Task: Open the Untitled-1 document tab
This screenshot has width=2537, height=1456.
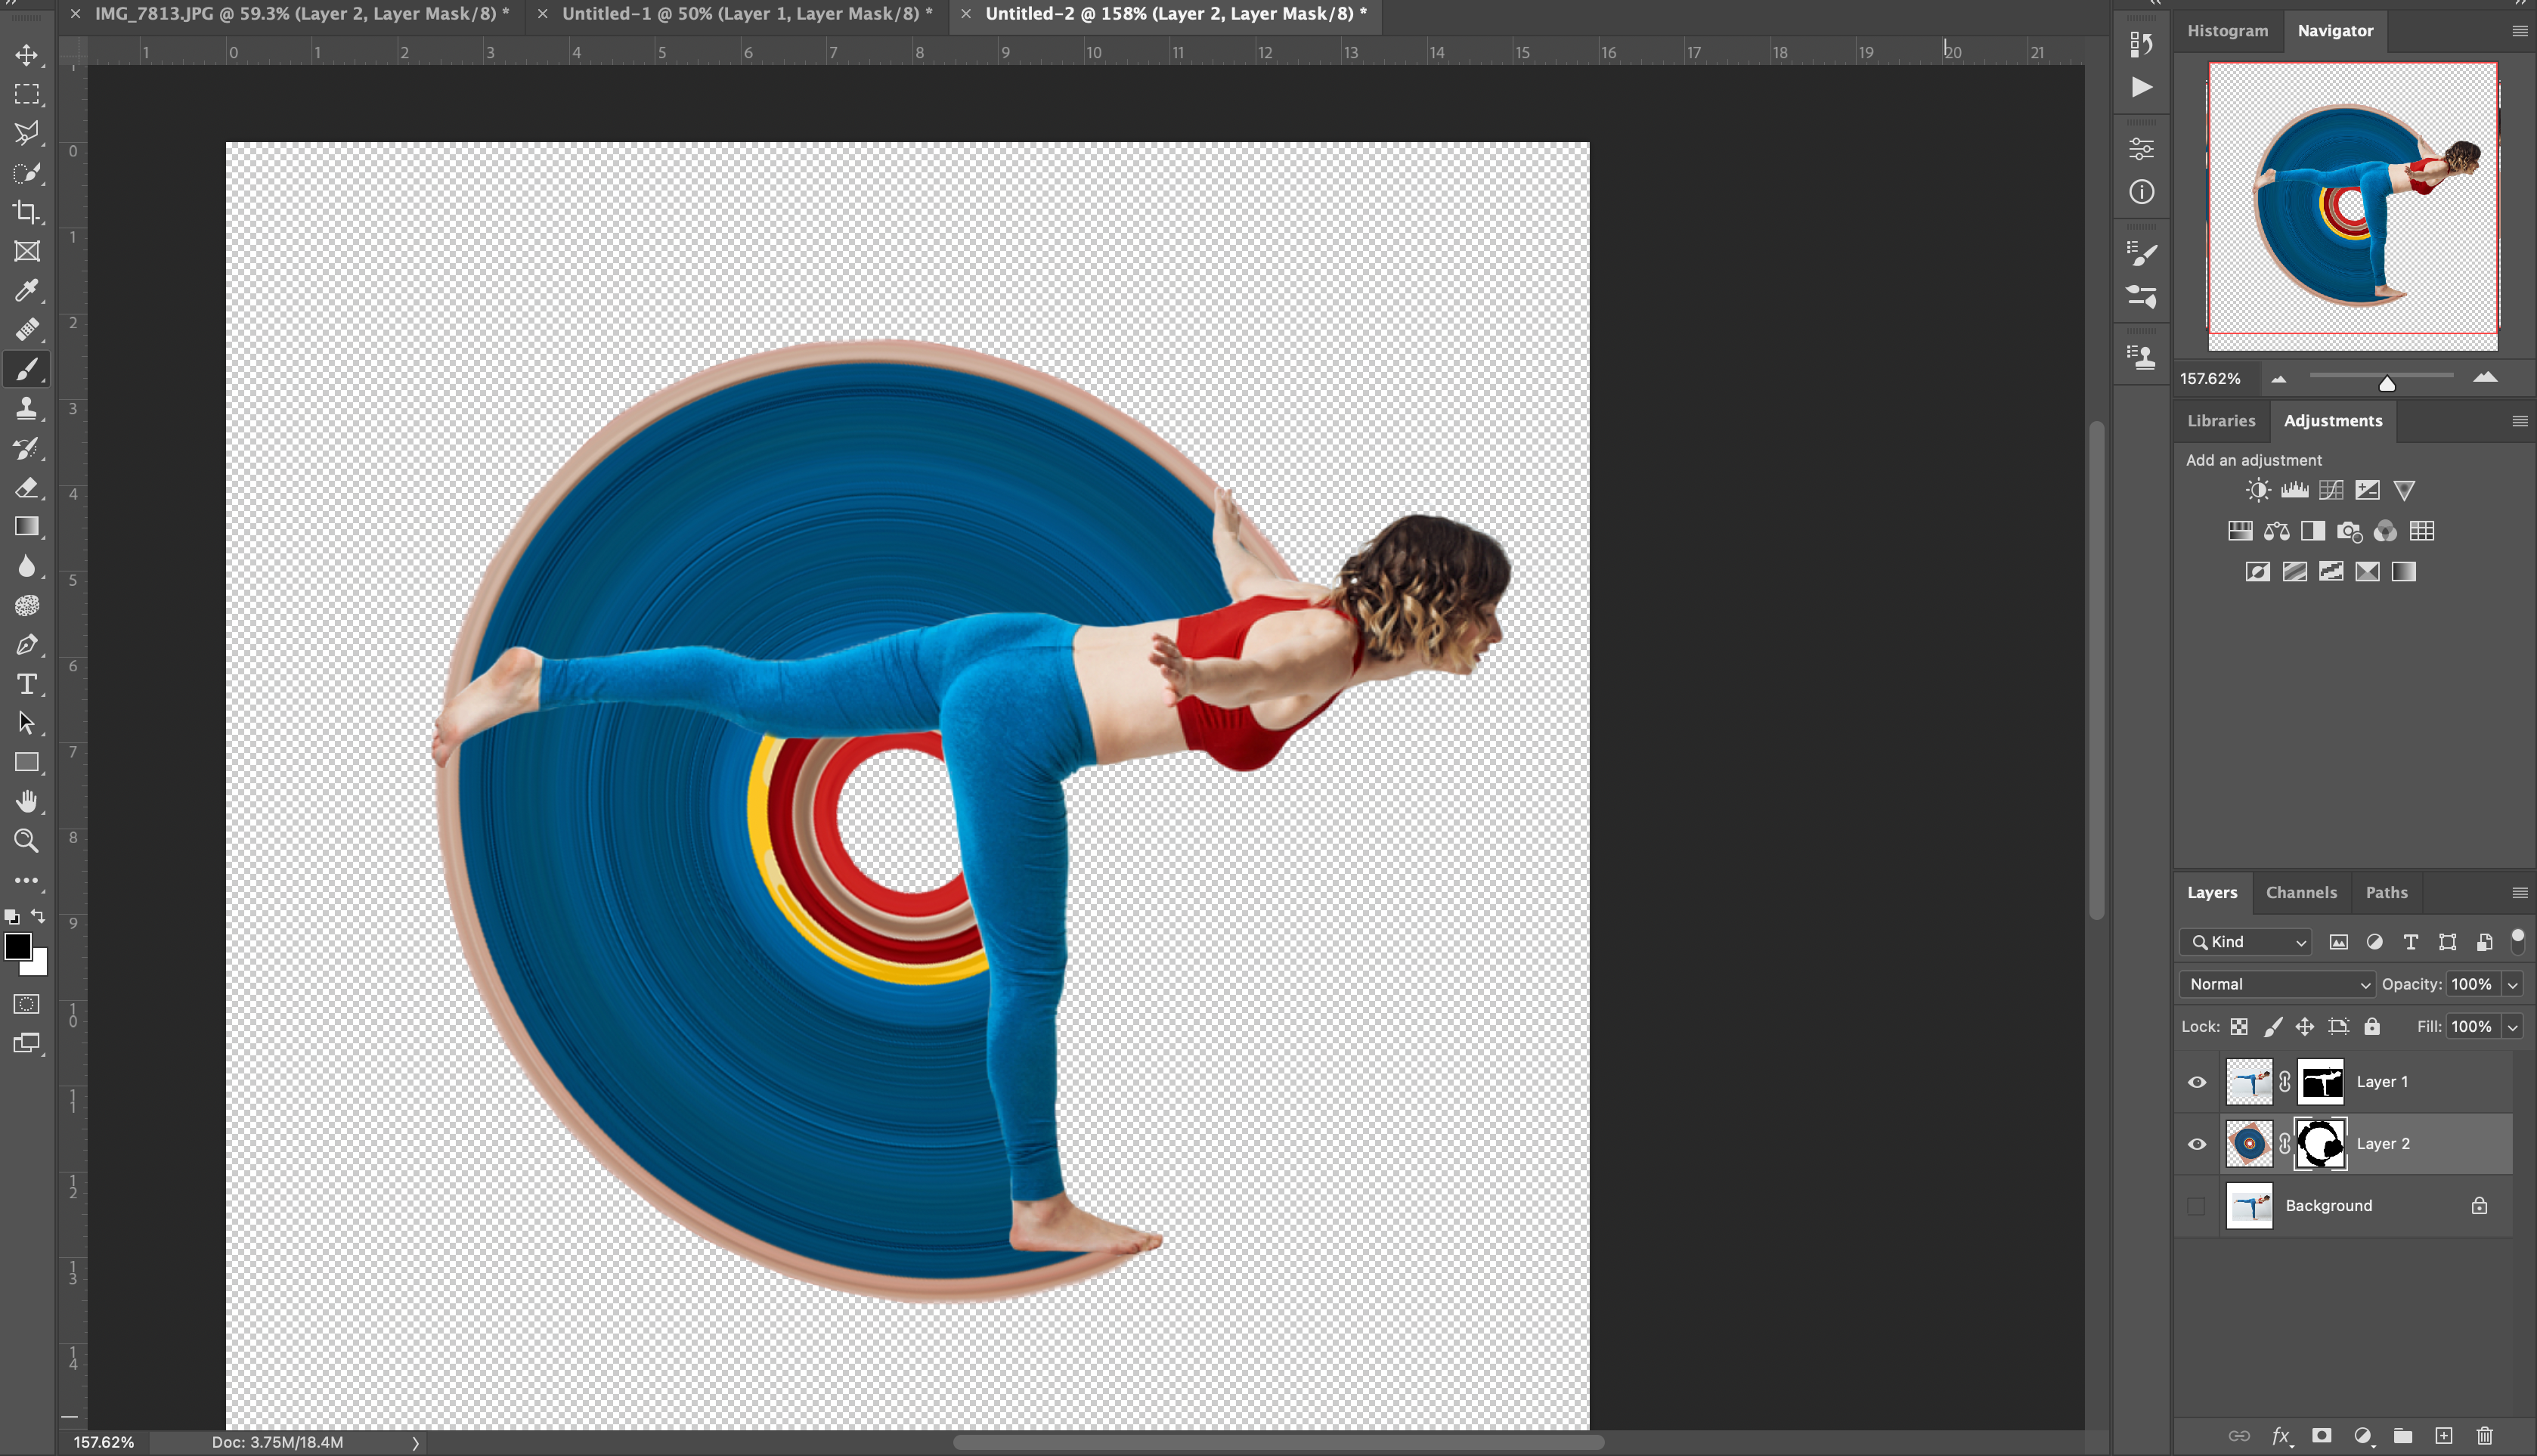Action: coord(746,14)
